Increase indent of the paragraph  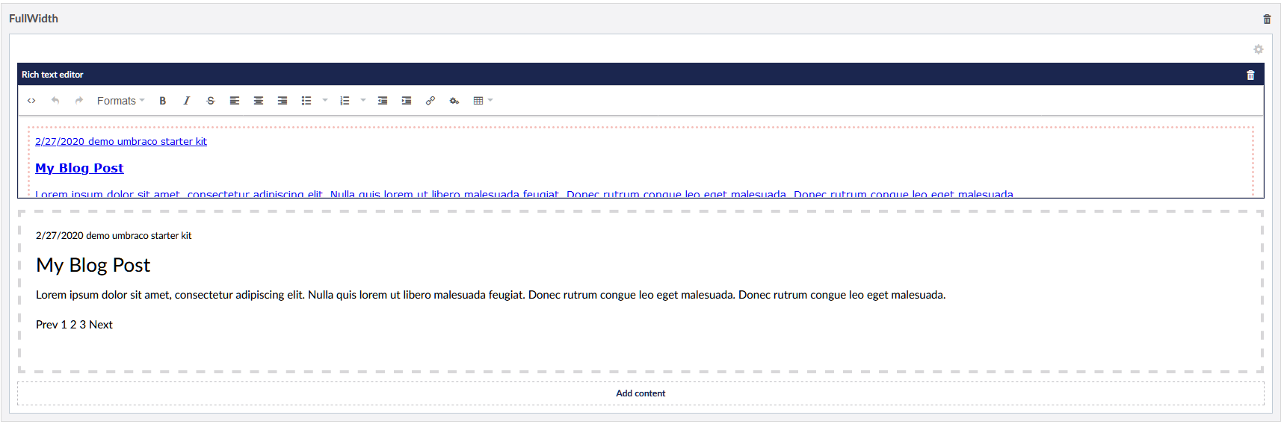pyautogui.click(x=407, y=101)
